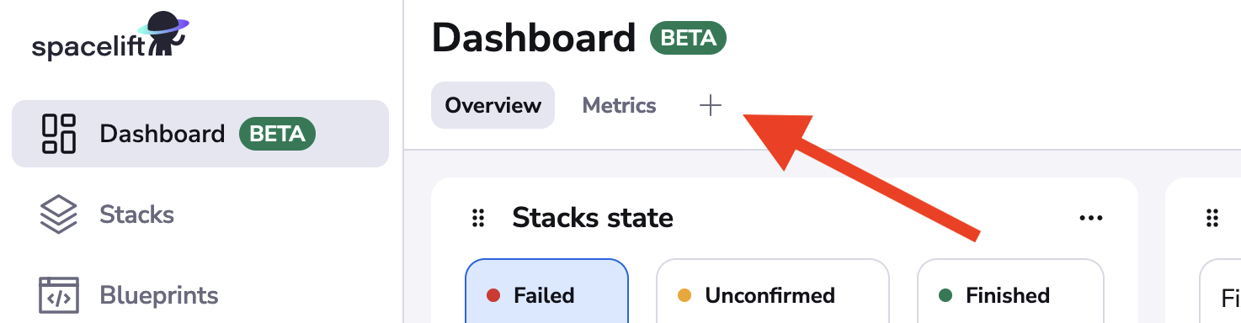Click the Stacks state widget title

[593, 219]
